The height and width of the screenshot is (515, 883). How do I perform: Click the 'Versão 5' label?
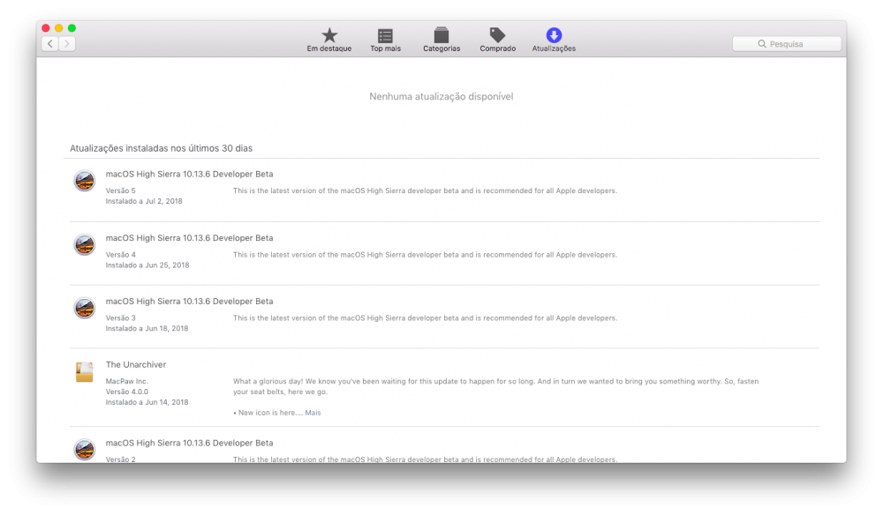[x=120, y=190]
